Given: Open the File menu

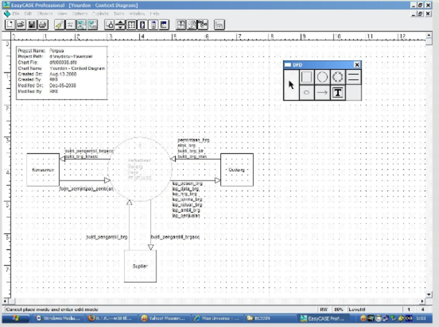Looking at the screenshot, I should tap(16, 14).
